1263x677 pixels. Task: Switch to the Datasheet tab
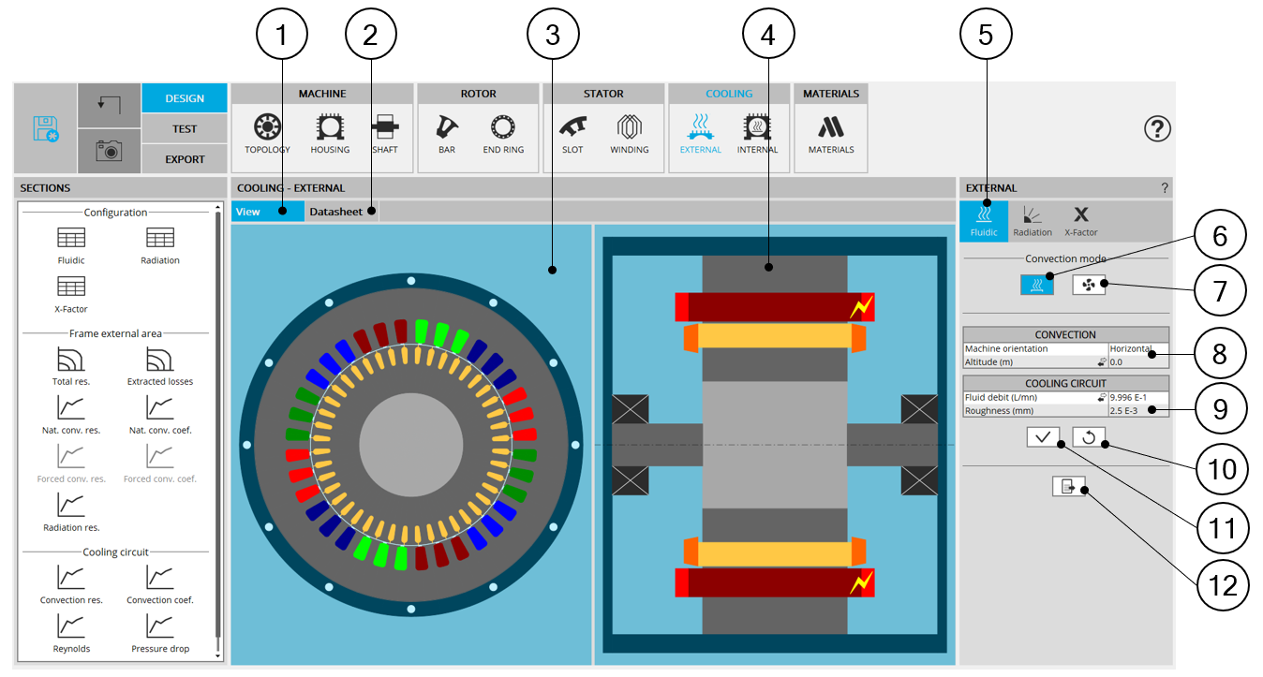point(336,212)
